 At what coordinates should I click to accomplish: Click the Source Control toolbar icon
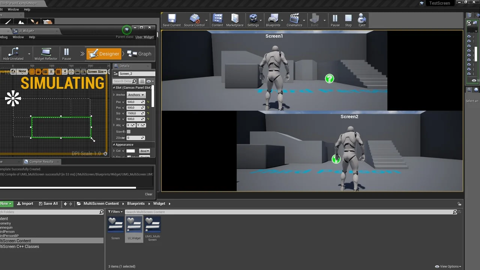point(194,19)
